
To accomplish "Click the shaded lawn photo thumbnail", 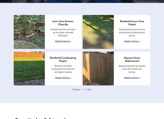I will click(98, 32).
